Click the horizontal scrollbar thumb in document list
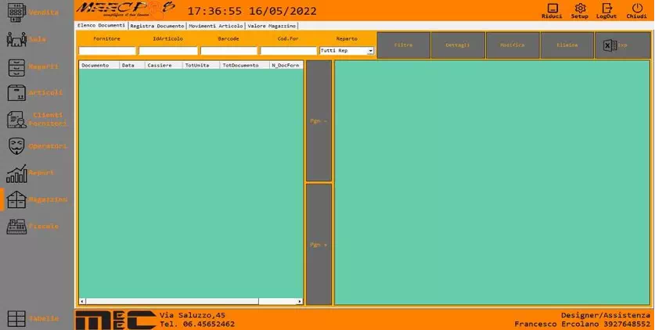 point(172,301)
